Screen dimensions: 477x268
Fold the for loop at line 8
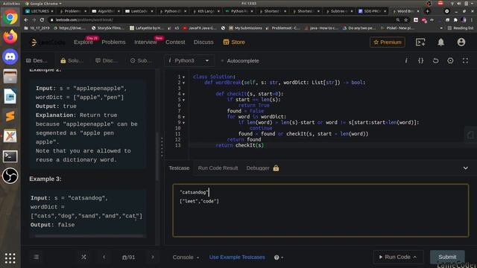(183, 117)
